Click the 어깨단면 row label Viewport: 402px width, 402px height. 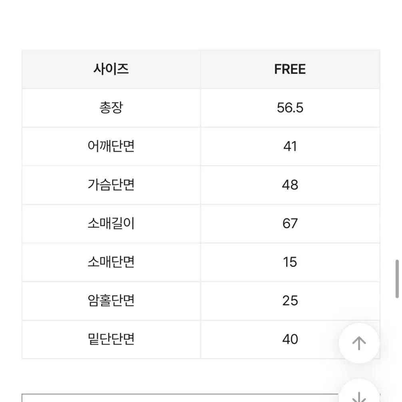[111, 146]
